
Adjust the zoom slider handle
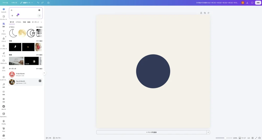[x=225, y=138]
